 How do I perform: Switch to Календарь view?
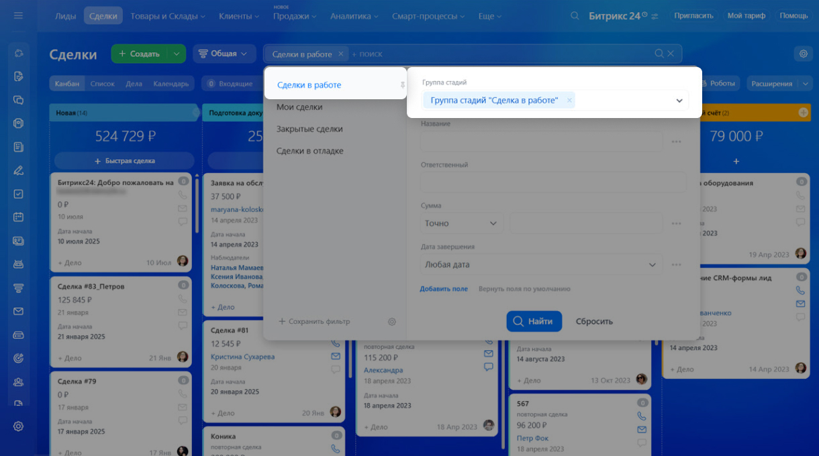click(x=171, y=84)
